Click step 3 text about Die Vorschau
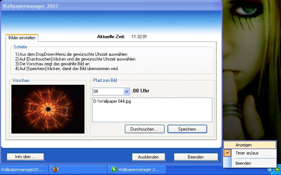281x175 pixels. point(52,64)
